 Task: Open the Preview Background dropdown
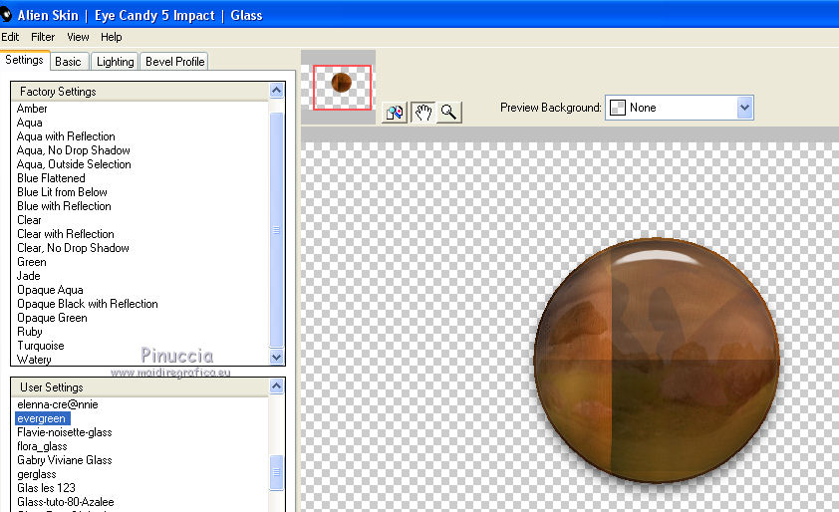point(679,108)
